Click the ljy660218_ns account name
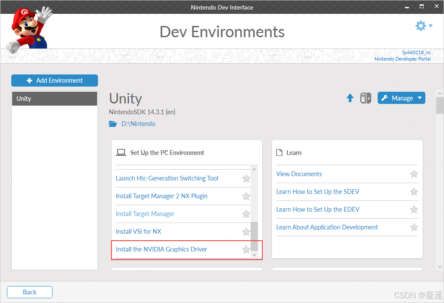444x303 pixels. point(416,52)
